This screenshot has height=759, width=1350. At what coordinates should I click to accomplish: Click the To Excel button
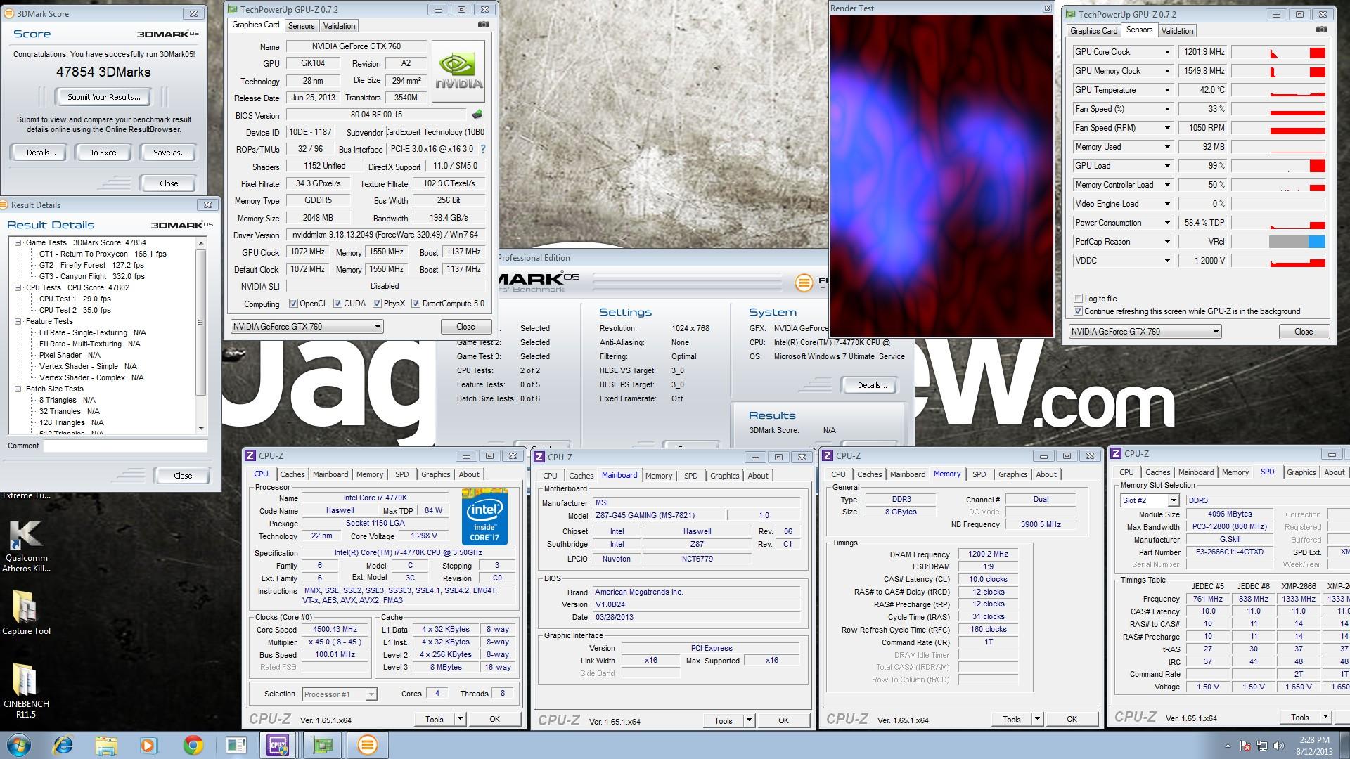tap(104, 153)
